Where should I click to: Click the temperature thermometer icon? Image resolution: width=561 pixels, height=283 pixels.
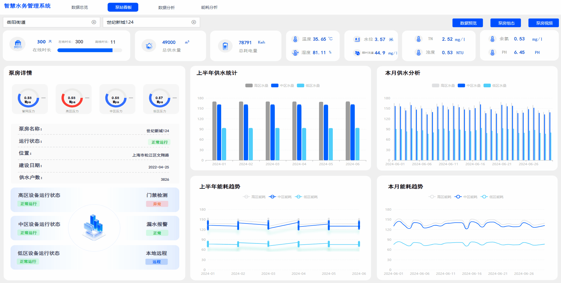click(x=295, y=39)
